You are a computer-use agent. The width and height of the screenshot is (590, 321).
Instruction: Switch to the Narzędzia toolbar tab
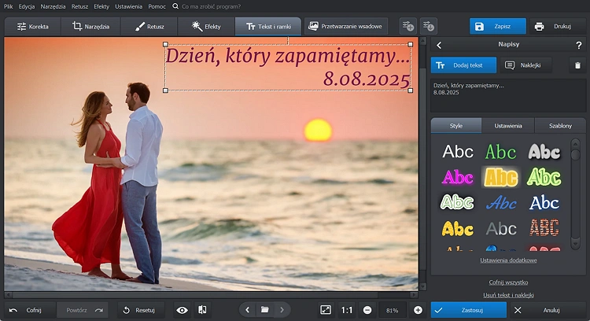point(90,26)
